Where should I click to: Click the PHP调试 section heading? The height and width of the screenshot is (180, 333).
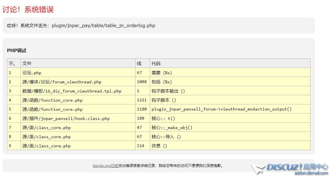pyautogui.click(x=17, y=51)
